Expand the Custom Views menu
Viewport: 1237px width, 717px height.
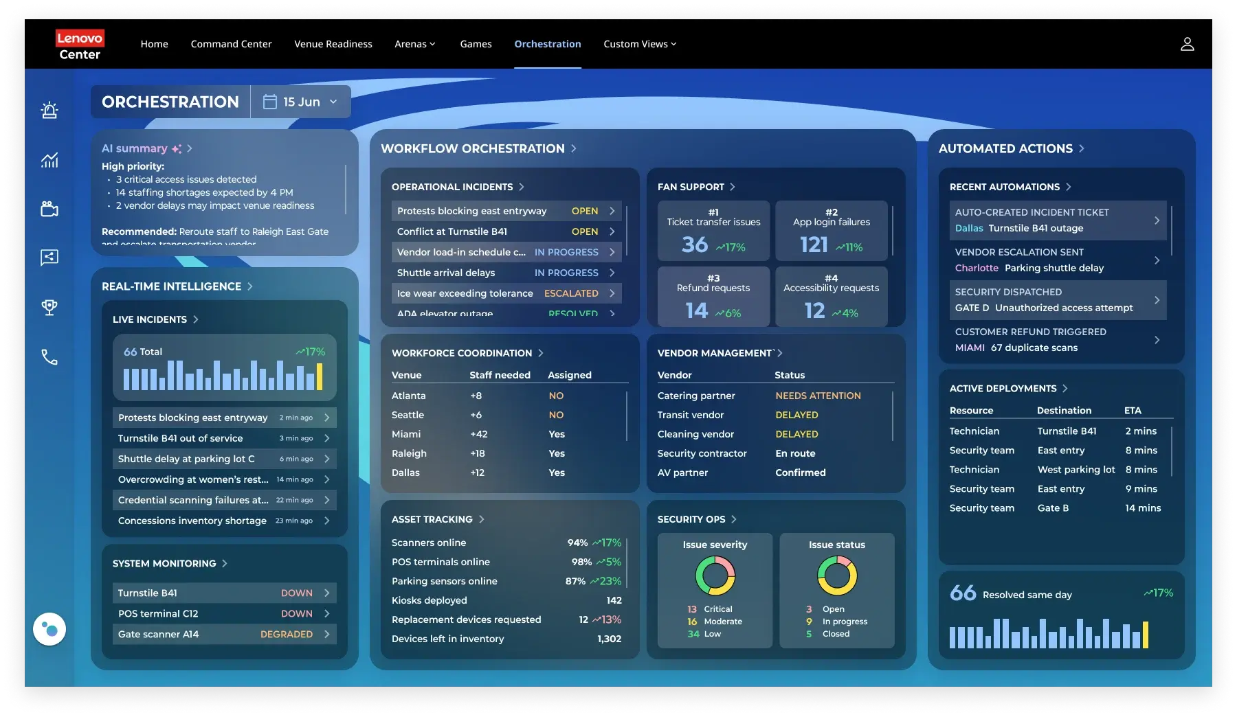pos(640,44)
